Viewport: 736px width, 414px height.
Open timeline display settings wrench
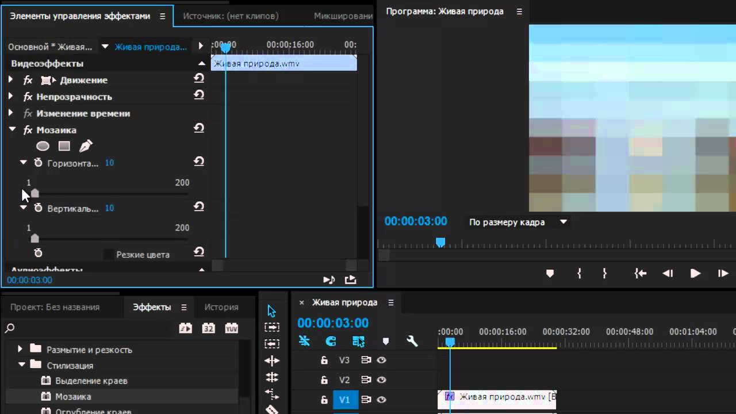412,341
